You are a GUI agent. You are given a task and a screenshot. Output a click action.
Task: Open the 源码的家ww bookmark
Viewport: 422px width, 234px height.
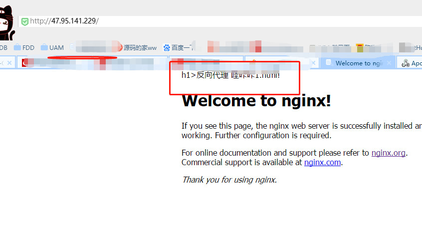[x=140, y=48]
